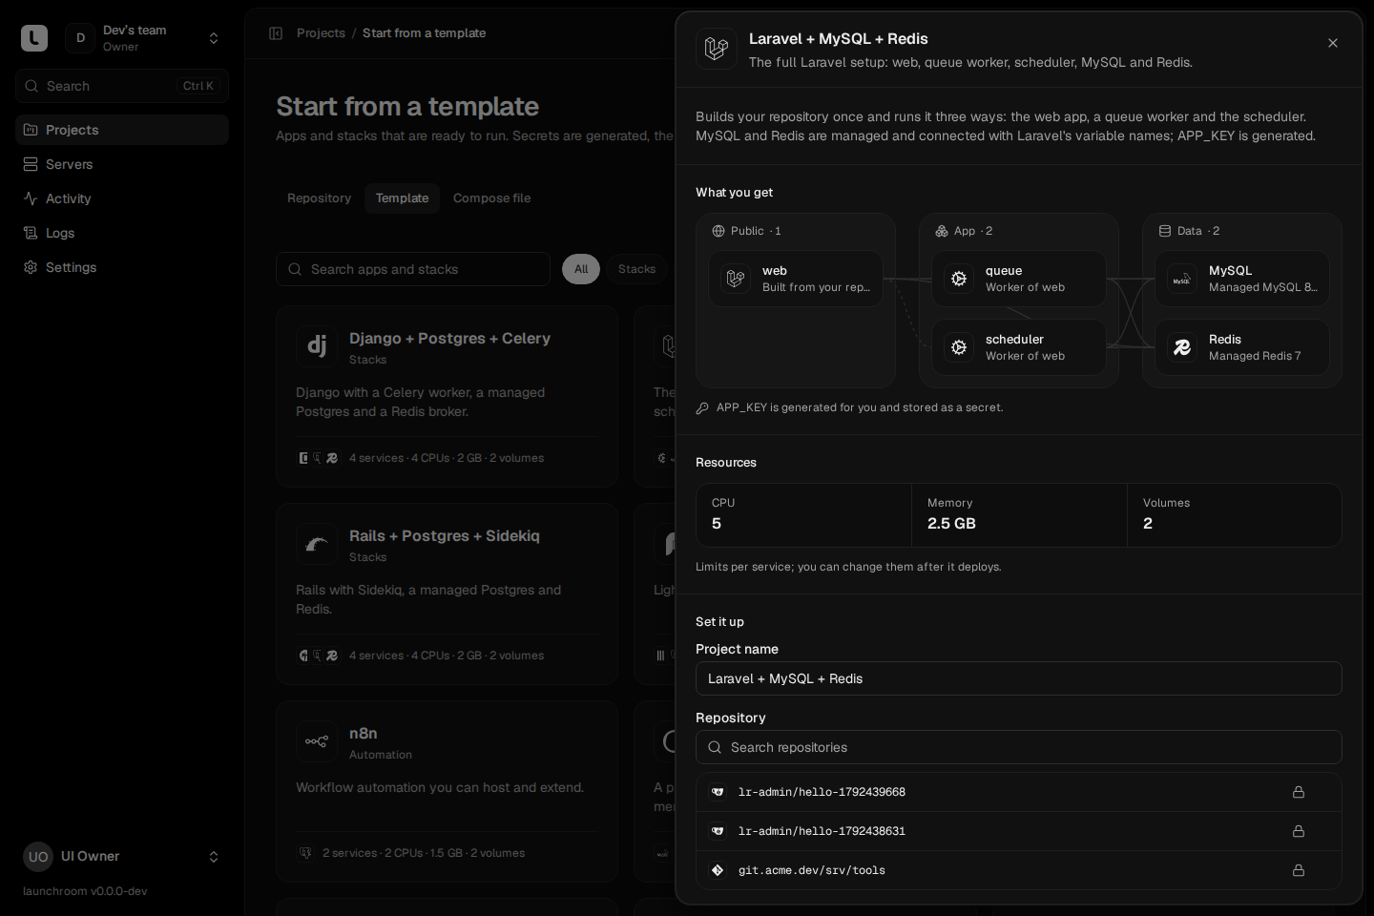The width and height of the screenshot is (1374, 916).
Task: Click lock icon for git.acme.dev/srv/tools
Action: pos(1299,870)
